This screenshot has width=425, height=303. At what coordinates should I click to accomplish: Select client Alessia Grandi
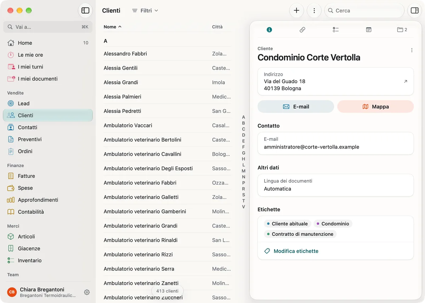(x=167, y=82)
